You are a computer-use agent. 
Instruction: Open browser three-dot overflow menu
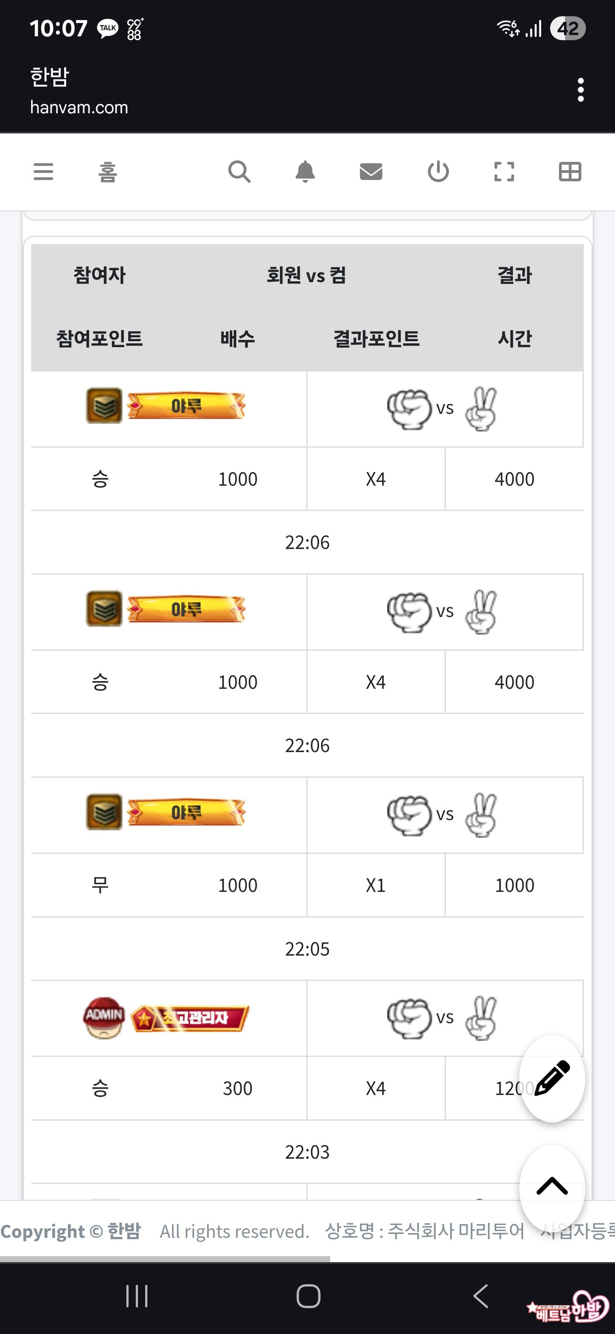580,90
